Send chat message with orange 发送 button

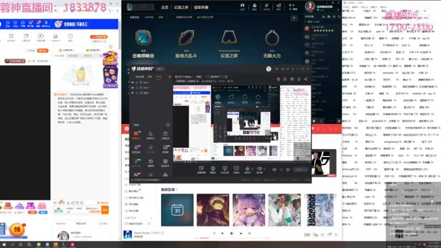tap(105, 210)
